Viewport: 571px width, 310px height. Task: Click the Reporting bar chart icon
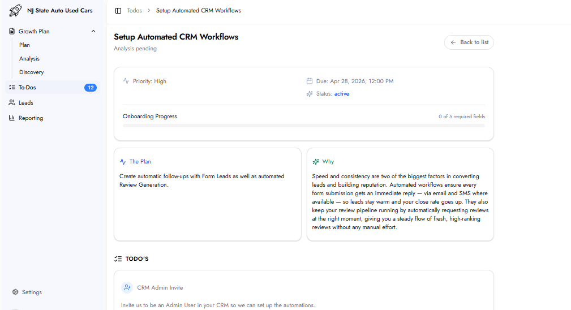[12, 118]
